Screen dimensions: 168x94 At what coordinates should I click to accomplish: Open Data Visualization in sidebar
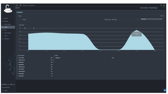pyautogui.click(x=8, y=33)
